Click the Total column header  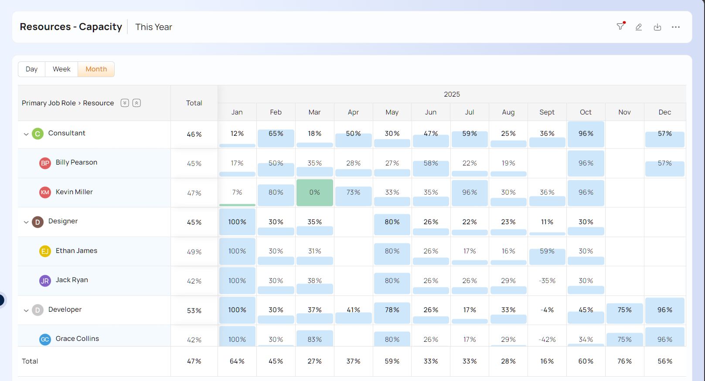194,103
